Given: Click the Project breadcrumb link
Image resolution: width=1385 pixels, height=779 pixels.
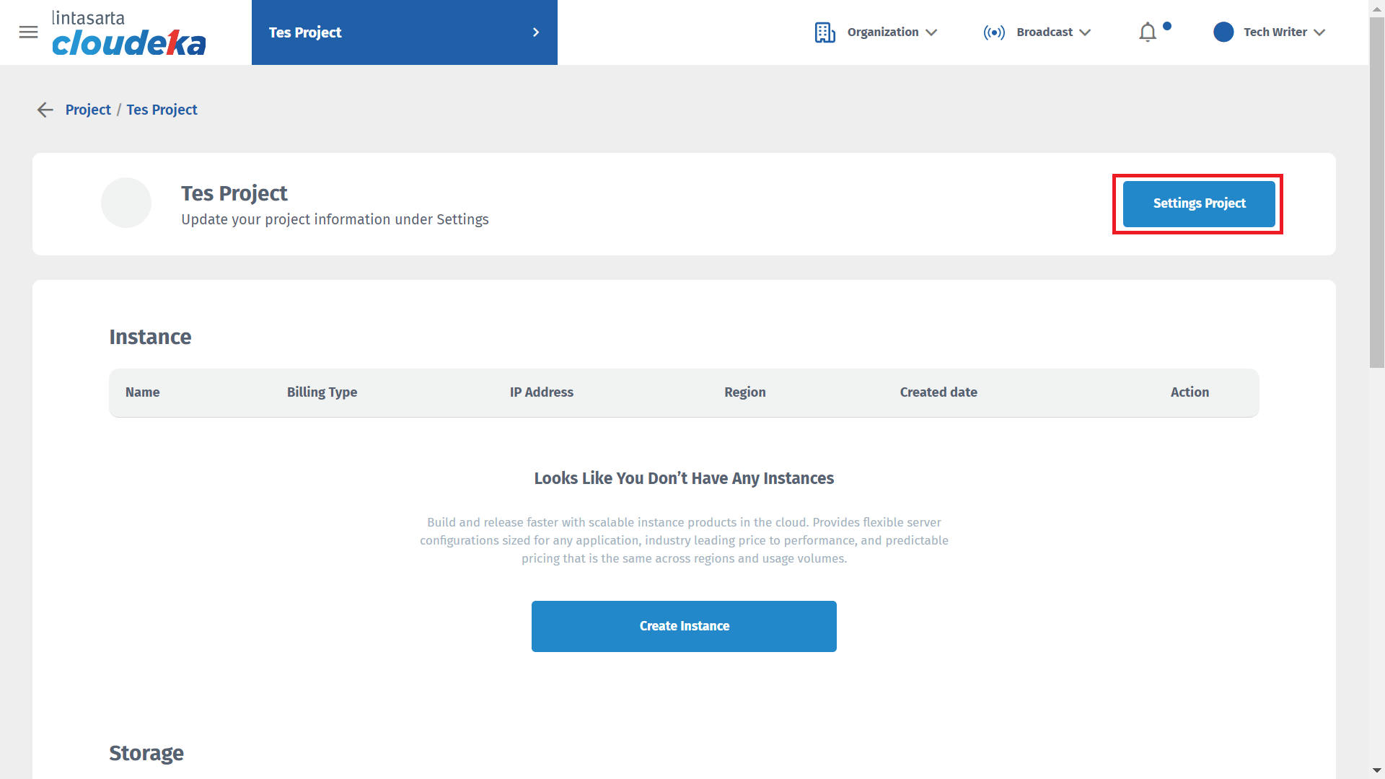Looking at the screenshot, I should pos(88,110).
